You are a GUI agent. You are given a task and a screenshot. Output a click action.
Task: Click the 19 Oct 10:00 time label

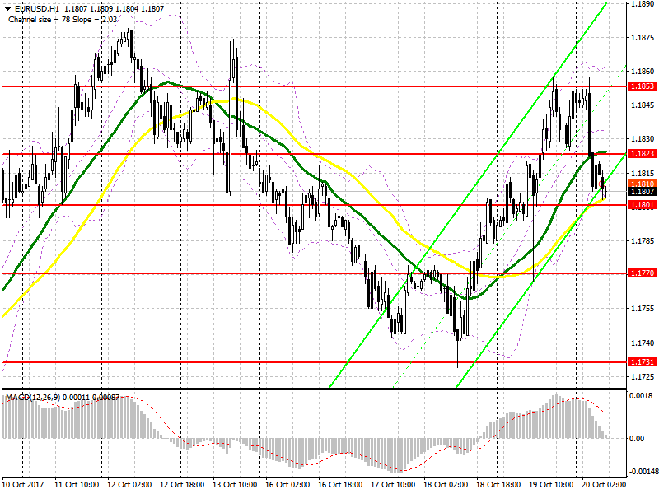coord(550,485)
